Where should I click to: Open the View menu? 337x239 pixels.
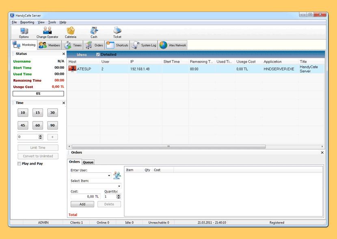coord(41,22)
